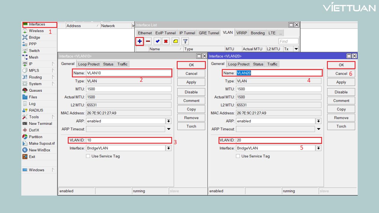Expand ARP Timeout in VLAN10 window
Image resolution: width=379 pixels, height=213 pixels.
[168, 129]
